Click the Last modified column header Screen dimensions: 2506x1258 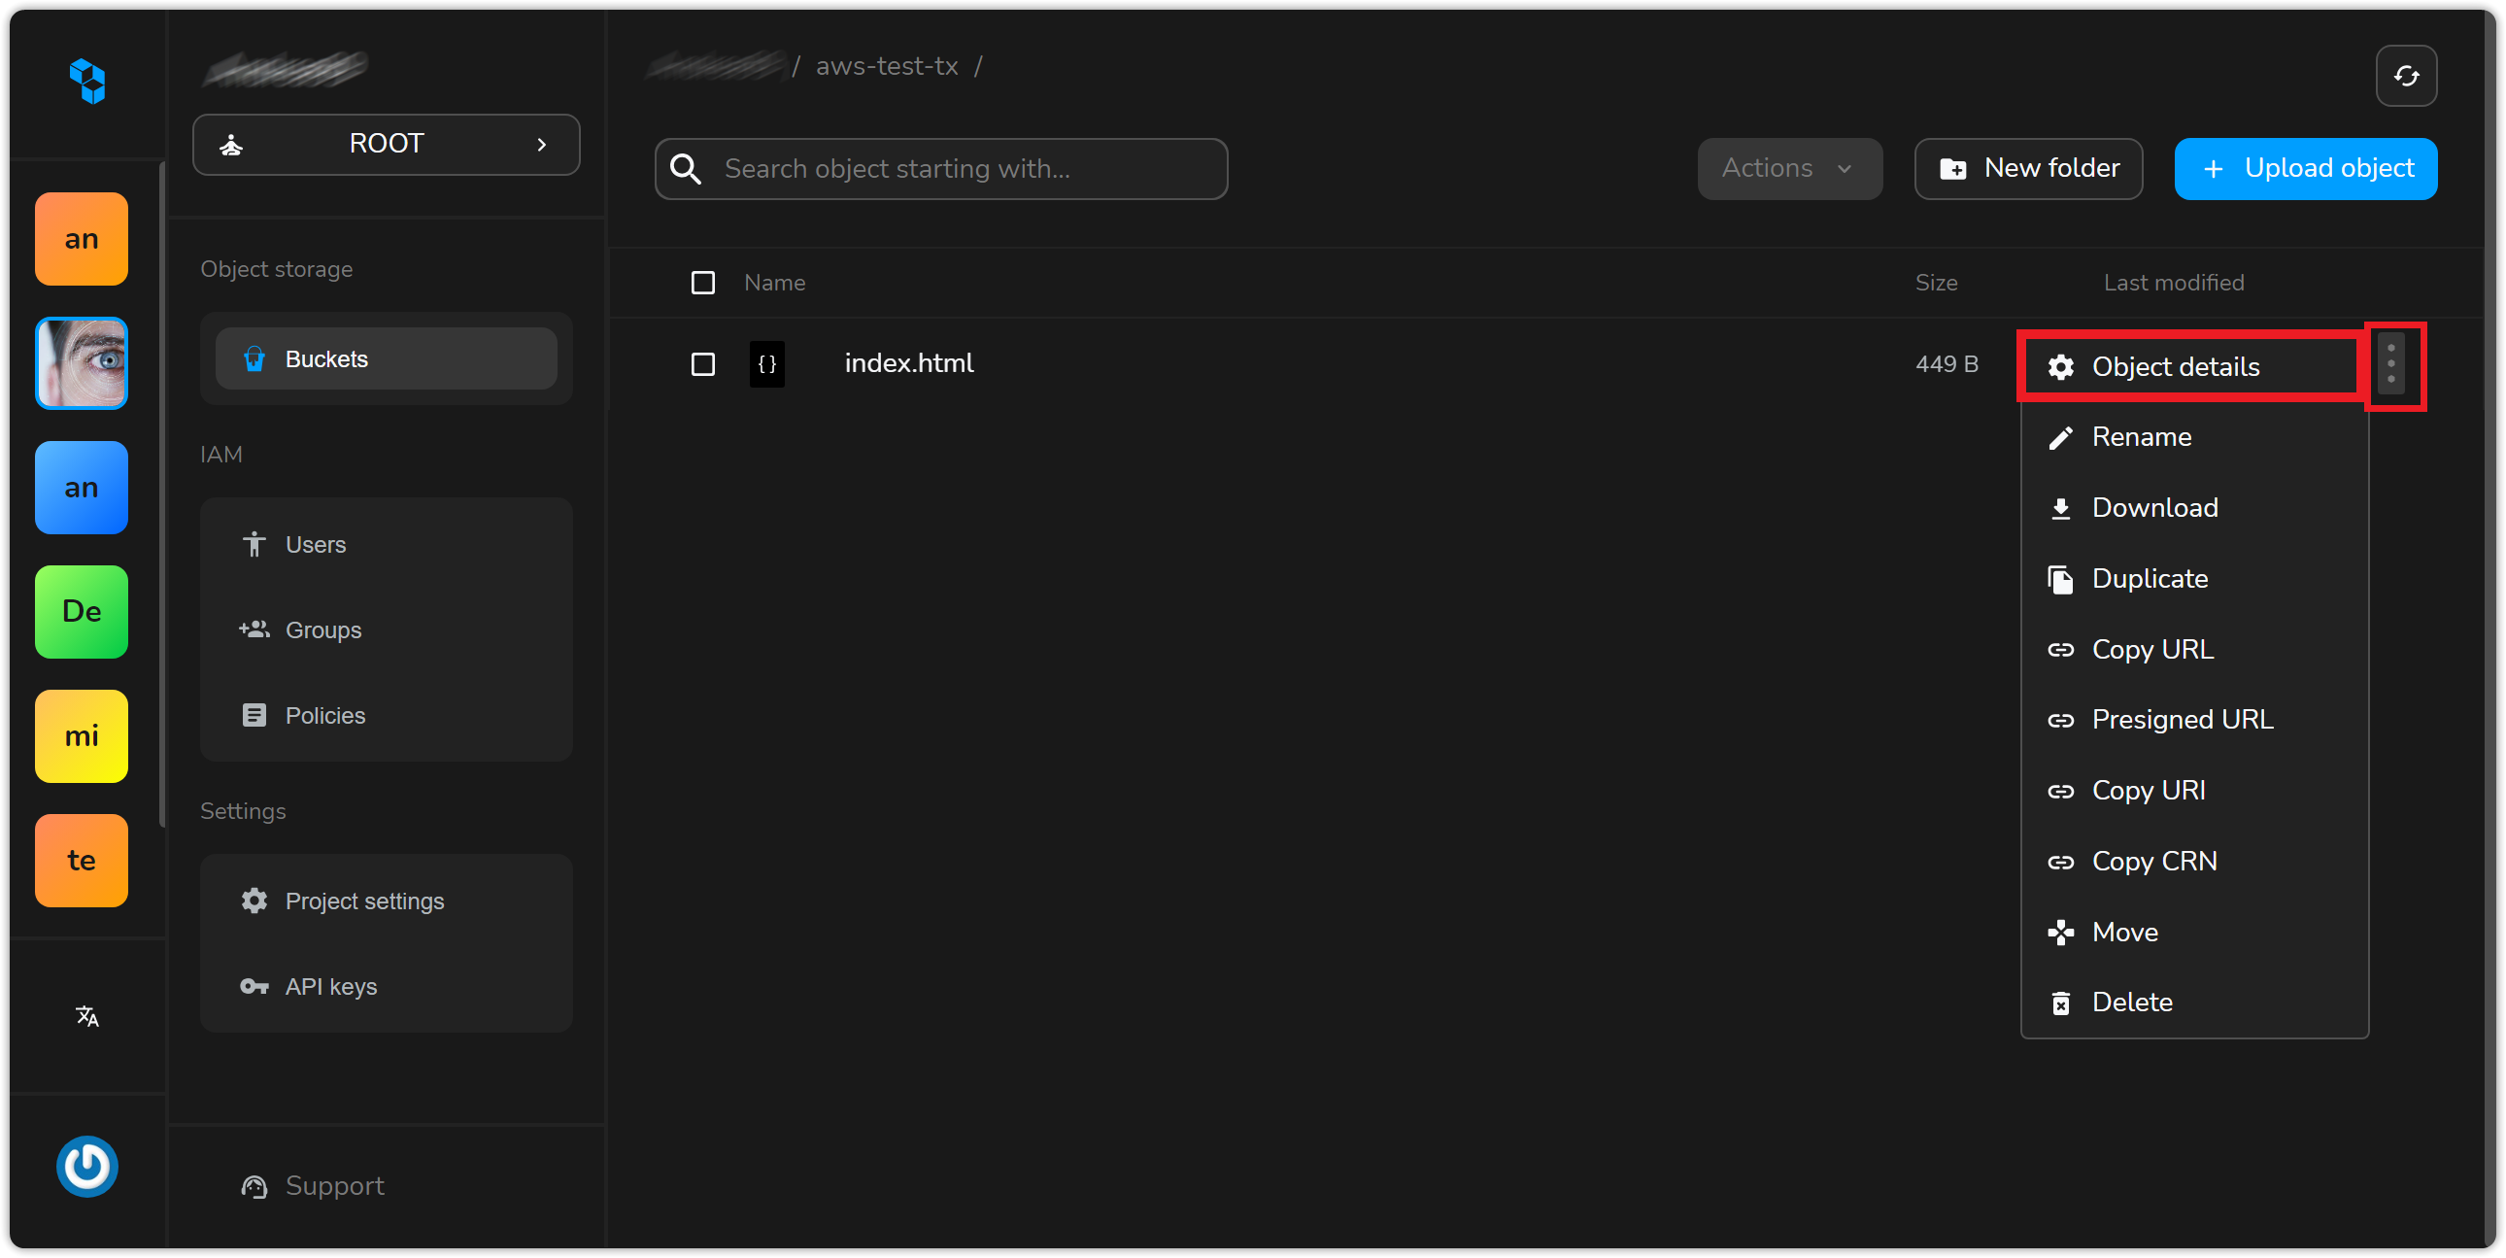[x=2173, y=282]
